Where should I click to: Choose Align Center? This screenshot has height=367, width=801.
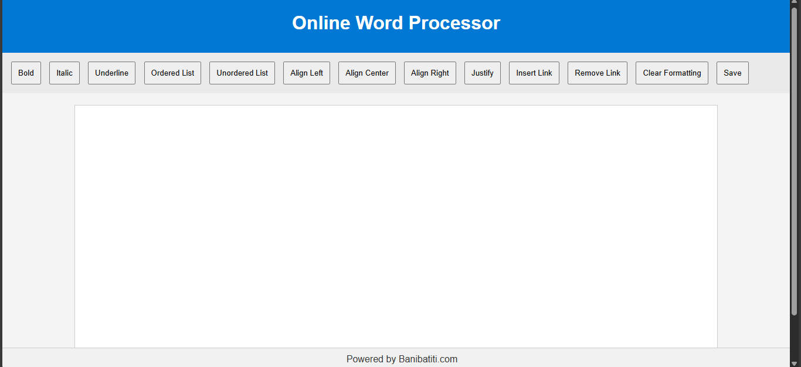point(366,73)
